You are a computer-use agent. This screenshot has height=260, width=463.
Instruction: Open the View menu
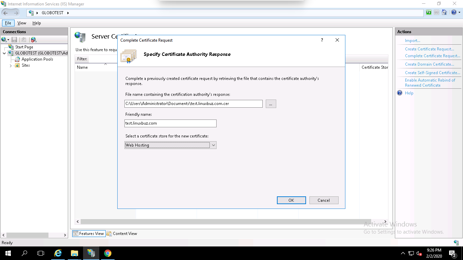click(22, 23)
